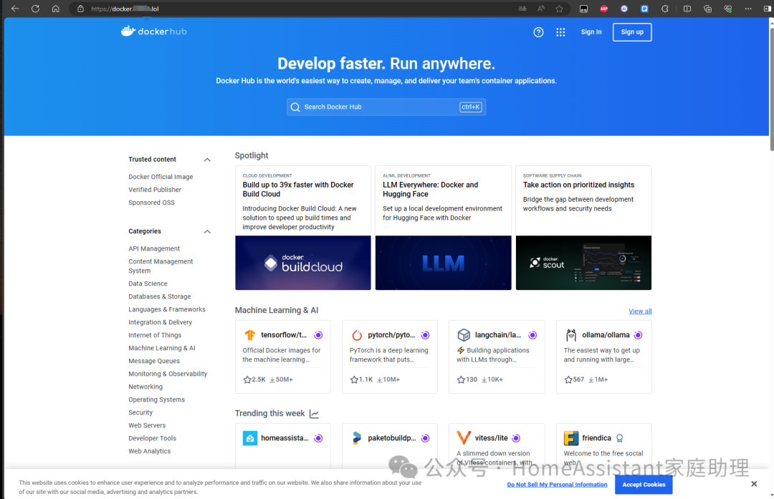Click View all for Machine Learning
This screenshot has width=774, height=499.
640,311
